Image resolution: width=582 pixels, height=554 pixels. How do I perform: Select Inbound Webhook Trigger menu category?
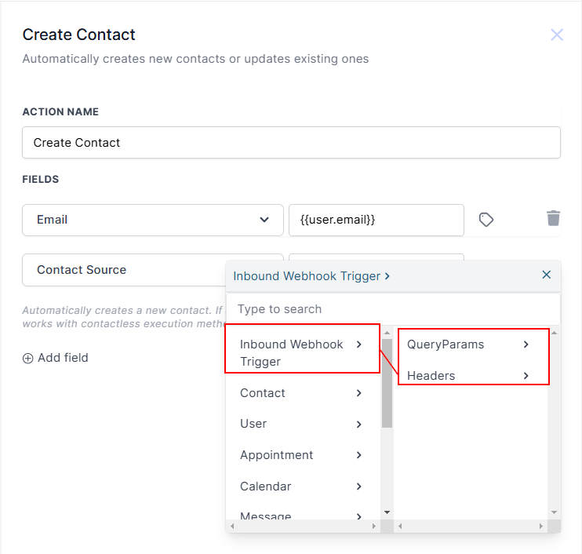click(x=292, y=352)
